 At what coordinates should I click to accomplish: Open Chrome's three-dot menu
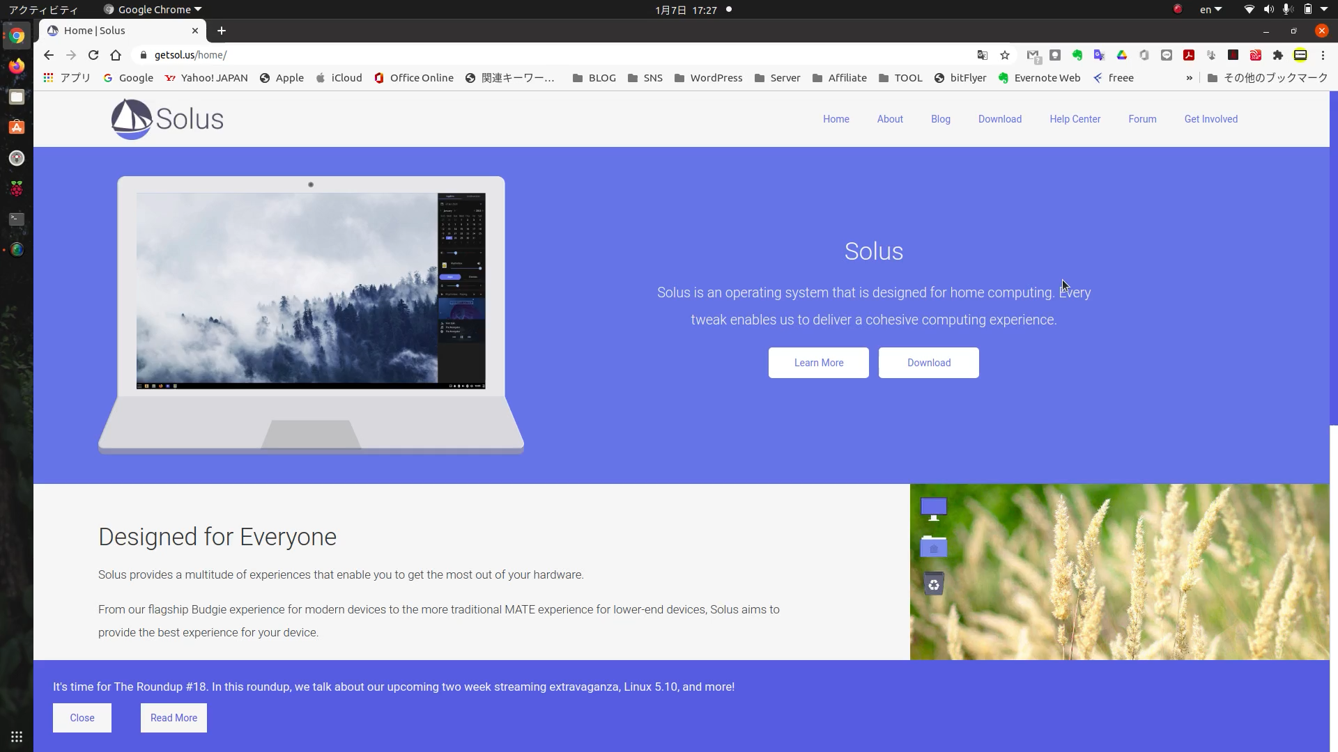pyautogui.click(x=1323, y=55)
